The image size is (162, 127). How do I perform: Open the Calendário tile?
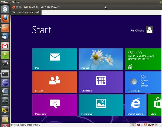[x=101, y=82]
